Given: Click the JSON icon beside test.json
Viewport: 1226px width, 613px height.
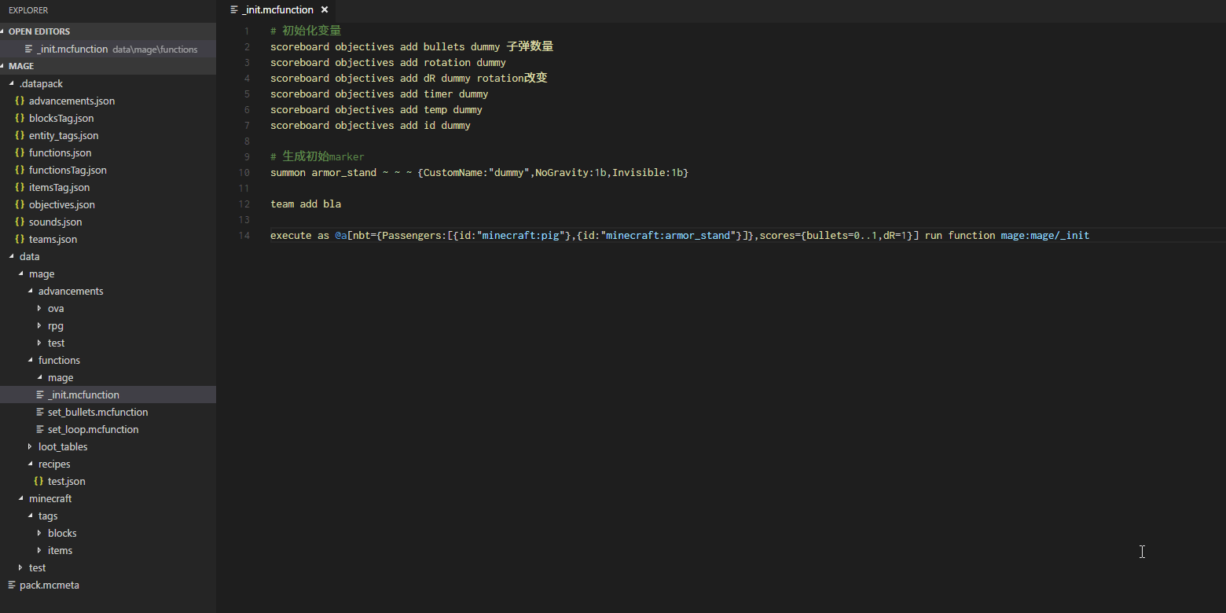Looking at the screenshot, I should point(39,482).
